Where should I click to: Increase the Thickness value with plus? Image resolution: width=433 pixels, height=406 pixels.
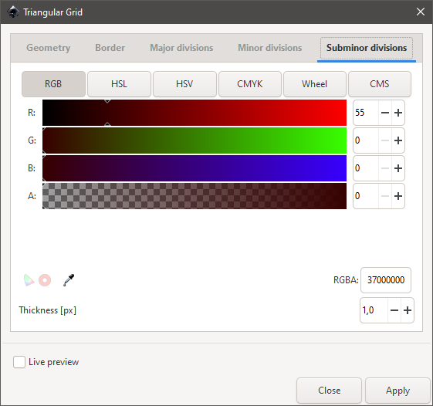pos(408,310)
